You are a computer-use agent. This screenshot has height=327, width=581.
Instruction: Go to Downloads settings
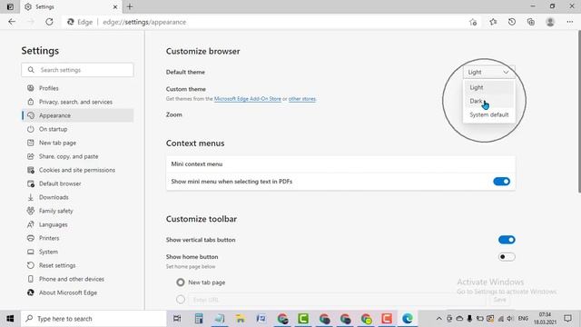click(x=77, y=197)
